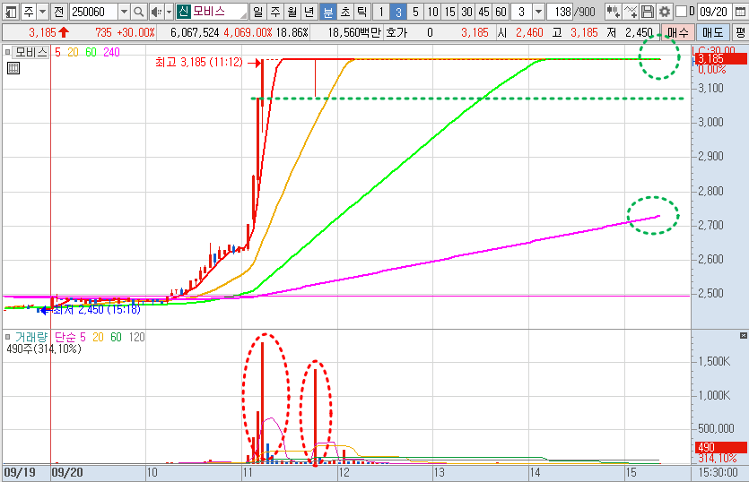Expand the dropdown arrow next to the speaker
This screenshot has width=749, height=482.
click(x=169, y=12)
